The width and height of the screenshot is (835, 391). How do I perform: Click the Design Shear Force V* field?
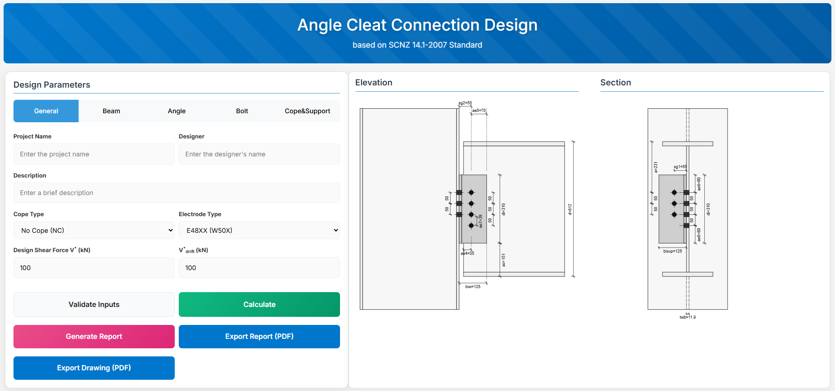coord(94,268)
